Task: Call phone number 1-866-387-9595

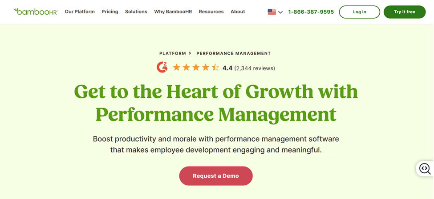Action: (311, 12)
